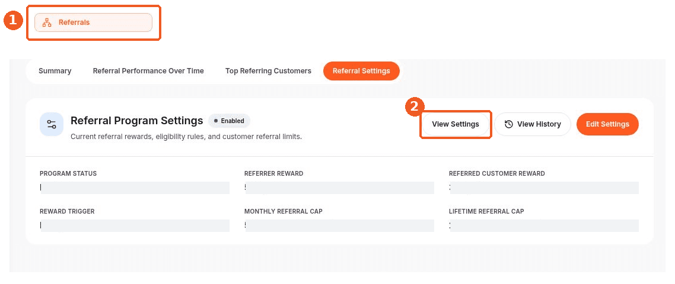The width and height of the screenshot is (675, 284).
Task: Select the Referral Settings tab
Action: (x=361, y=71)
